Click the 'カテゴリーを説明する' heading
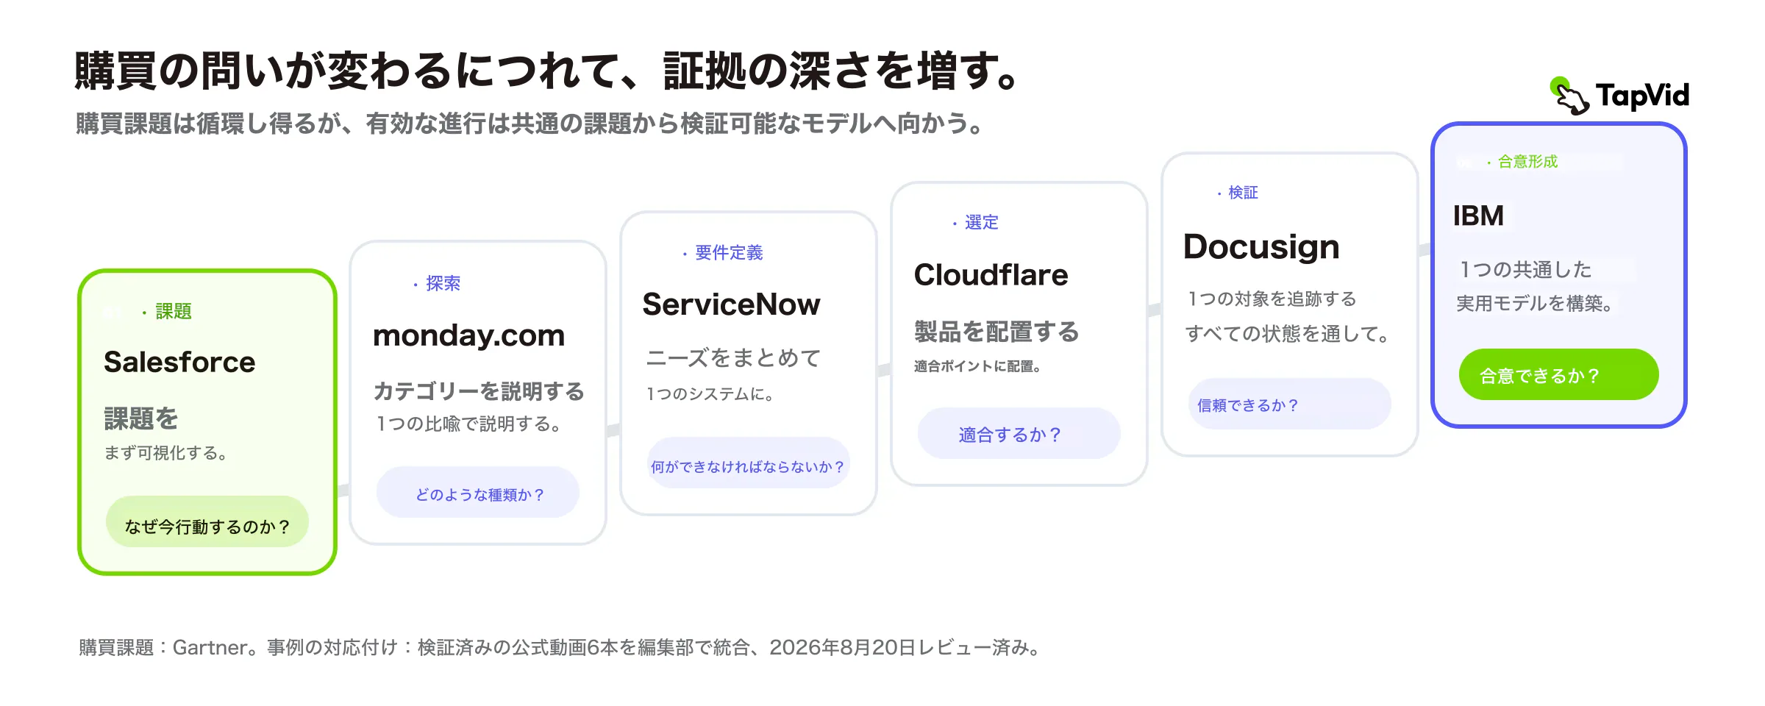Viewport: 1765px width, 706px height. 479,391
